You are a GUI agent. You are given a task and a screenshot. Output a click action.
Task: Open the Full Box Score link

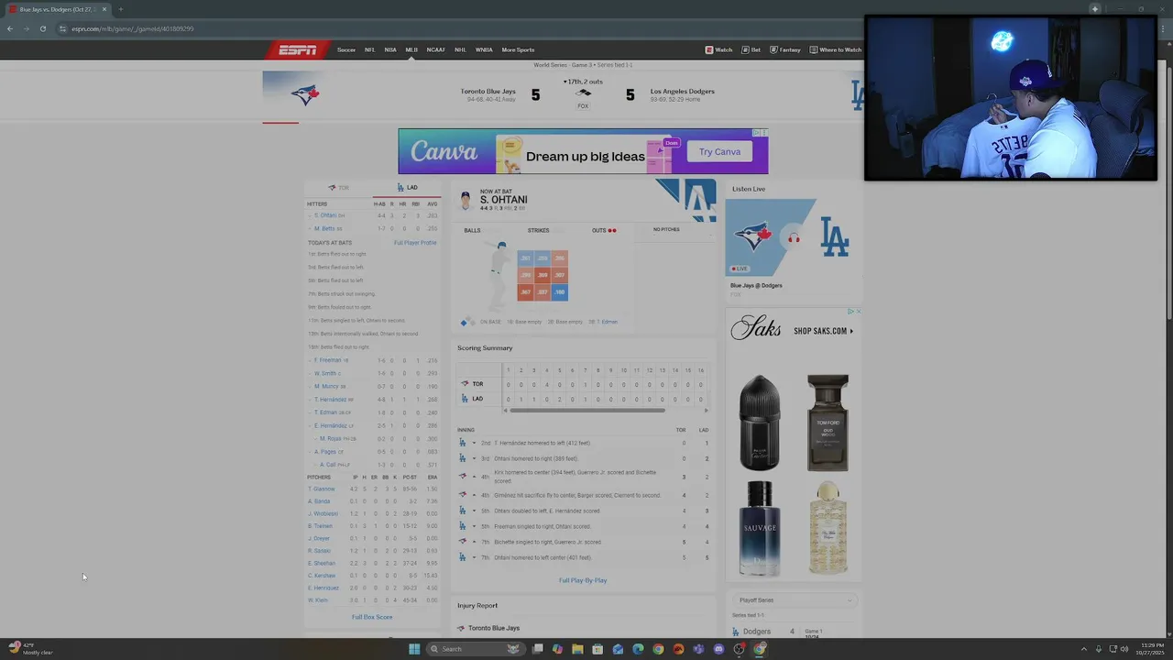pyautogui.click(x=372, y=617)
